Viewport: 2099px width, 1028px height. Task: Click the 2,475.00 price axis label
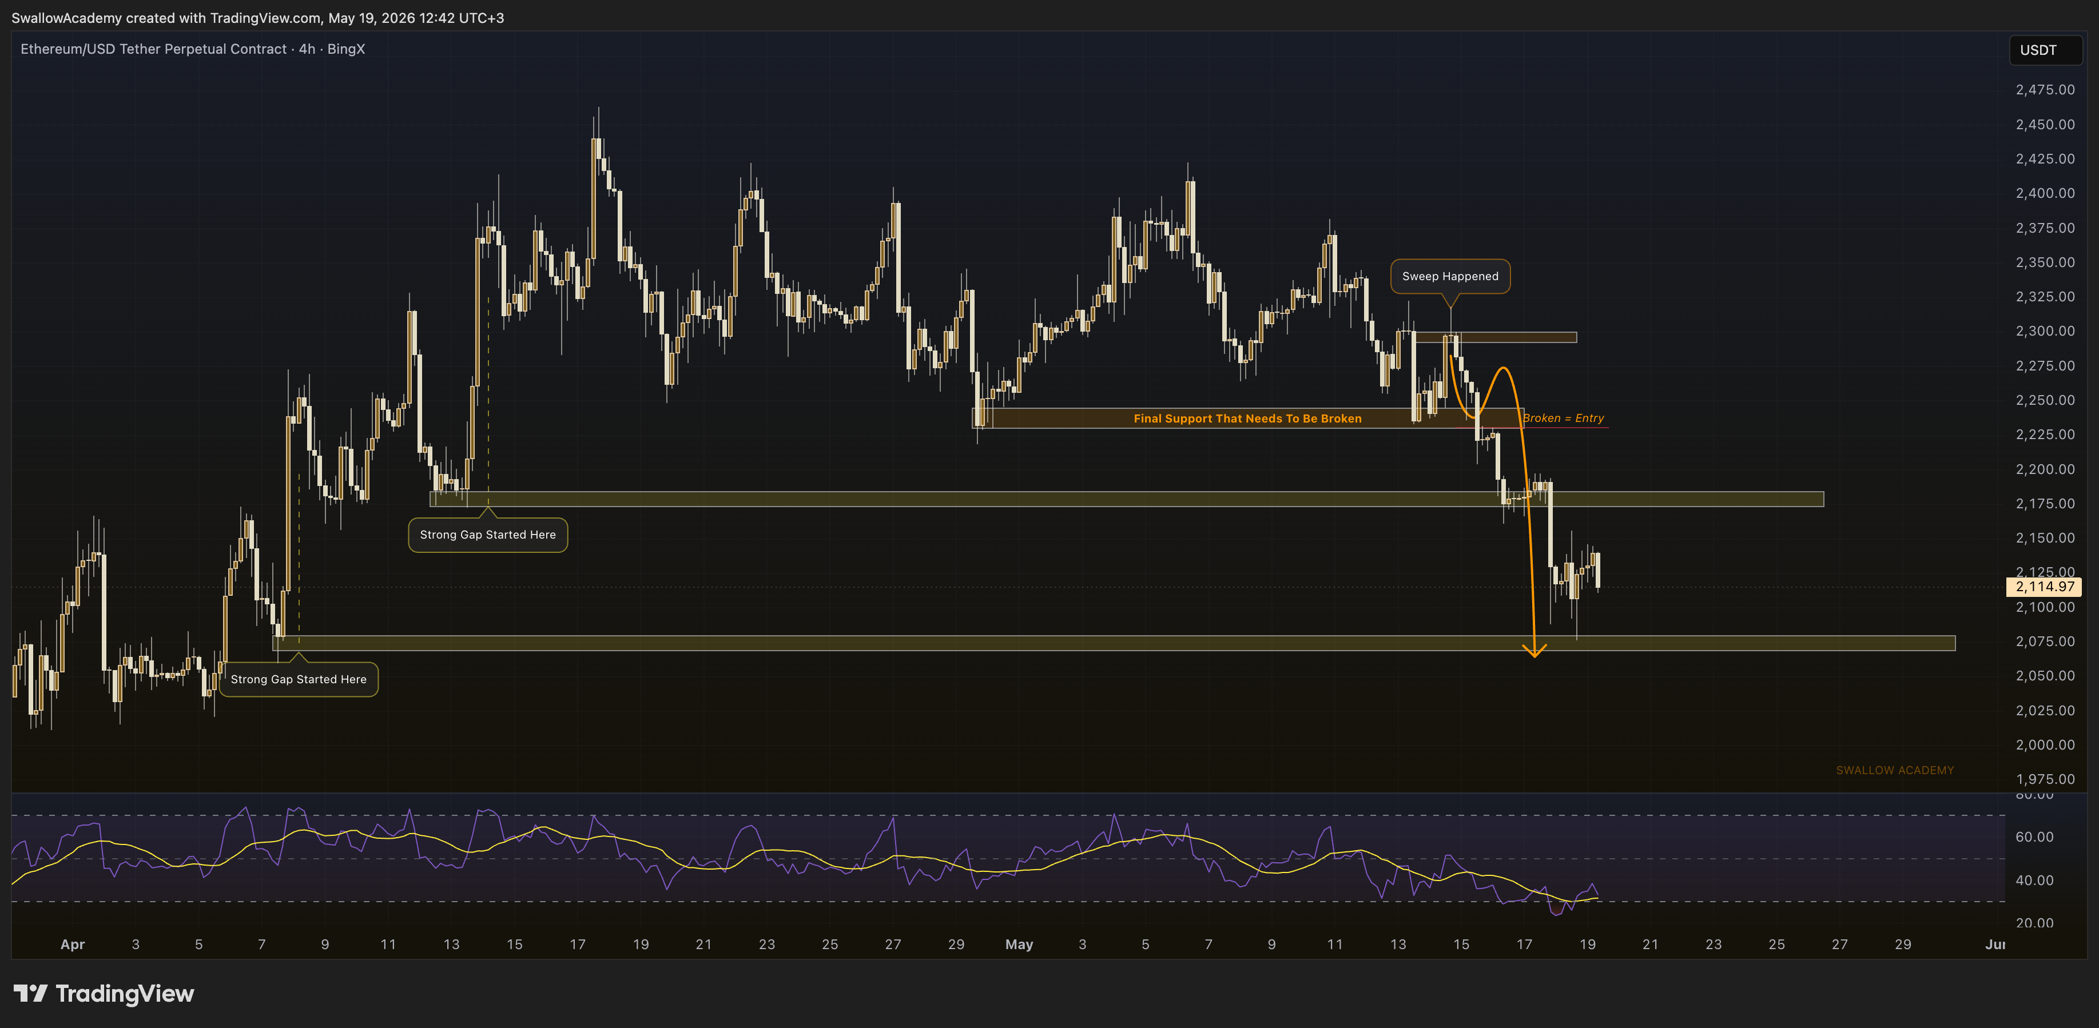(x=2045, y=90)
